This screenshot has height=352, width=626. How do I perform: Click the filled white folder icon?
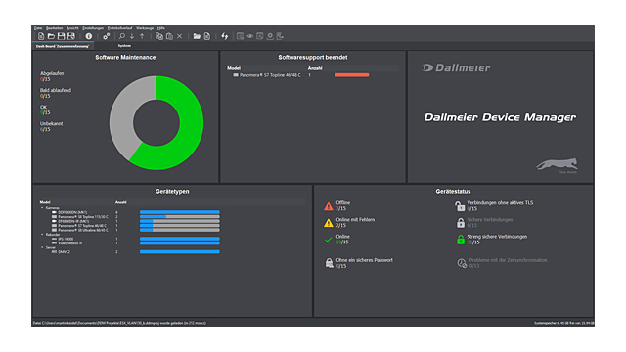tap(197, 36)
